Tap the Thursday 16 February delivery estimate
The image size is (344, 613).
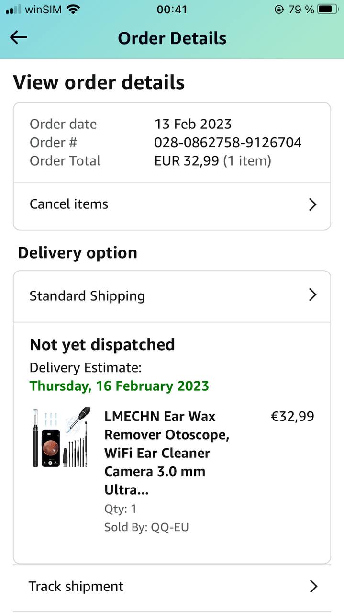(x=119, y=386)
